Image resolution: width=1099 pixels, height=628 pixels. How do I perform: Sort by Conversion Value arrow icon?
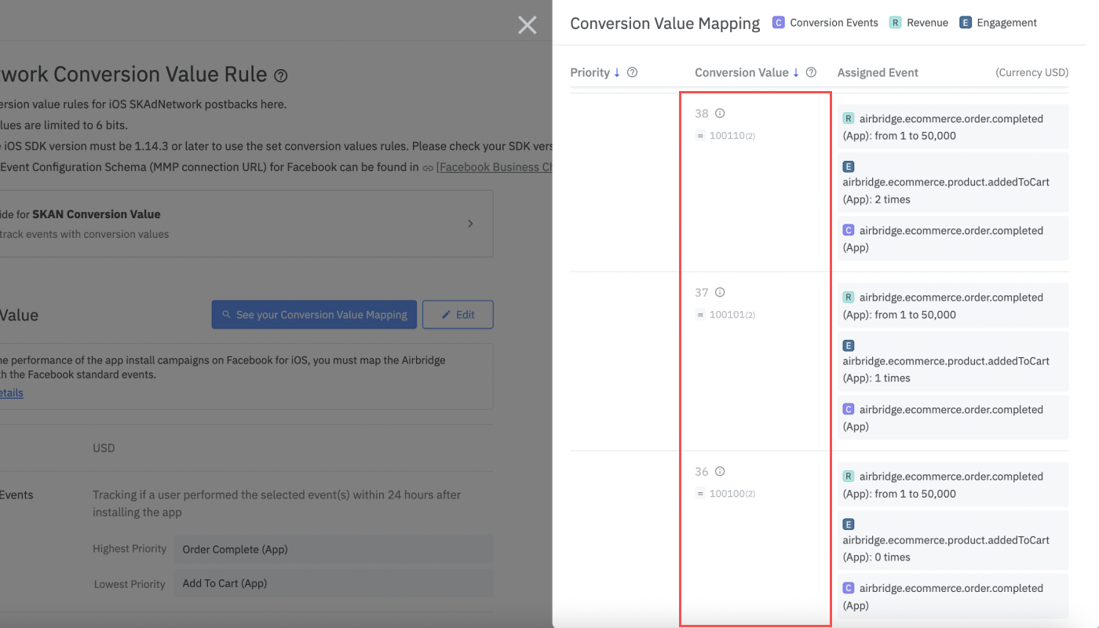[x=796, y=72]
